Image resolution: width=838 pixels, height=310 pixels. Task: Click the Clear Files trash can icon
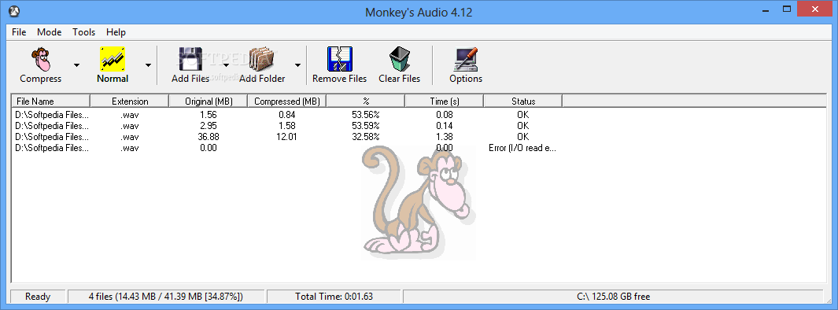click(x=399, y=59)
